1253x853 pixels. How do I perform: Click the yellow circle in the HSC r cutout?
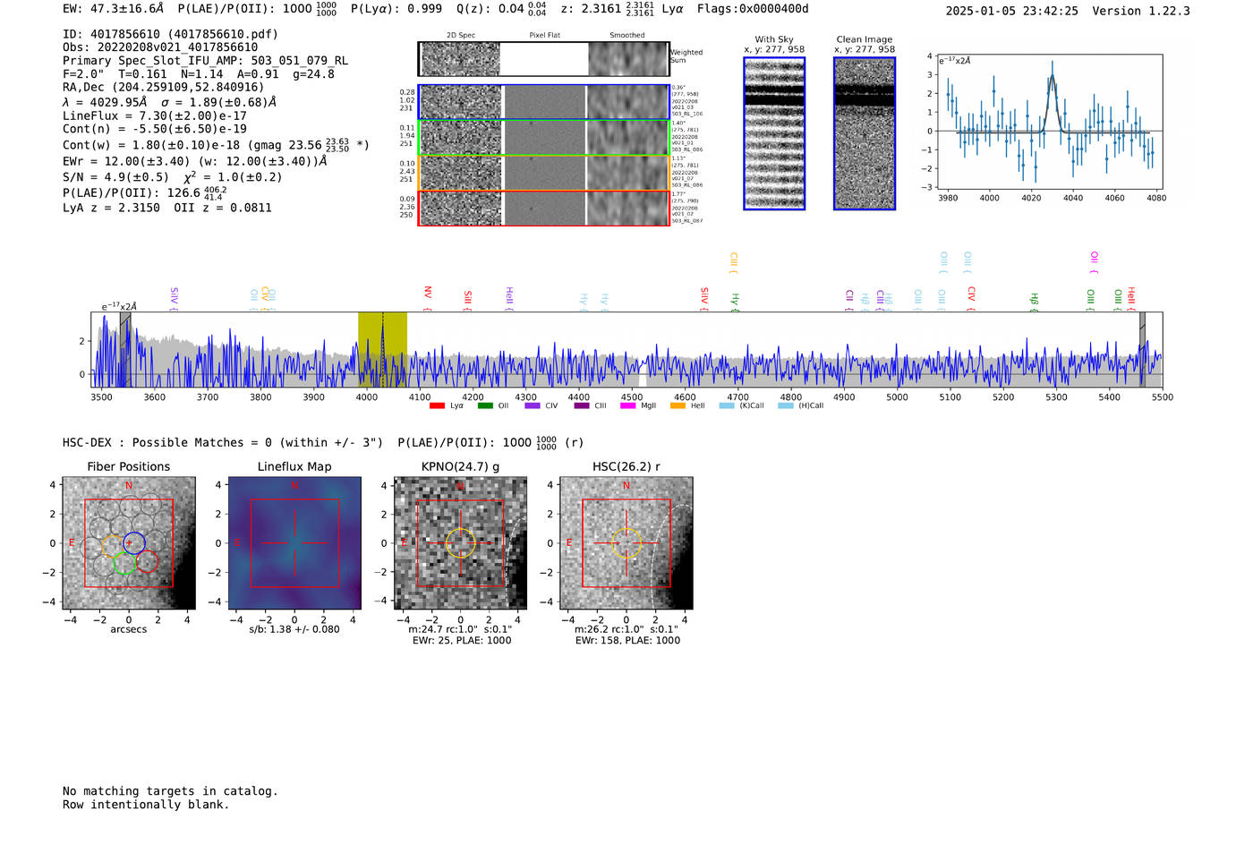[x=626, y=543]
